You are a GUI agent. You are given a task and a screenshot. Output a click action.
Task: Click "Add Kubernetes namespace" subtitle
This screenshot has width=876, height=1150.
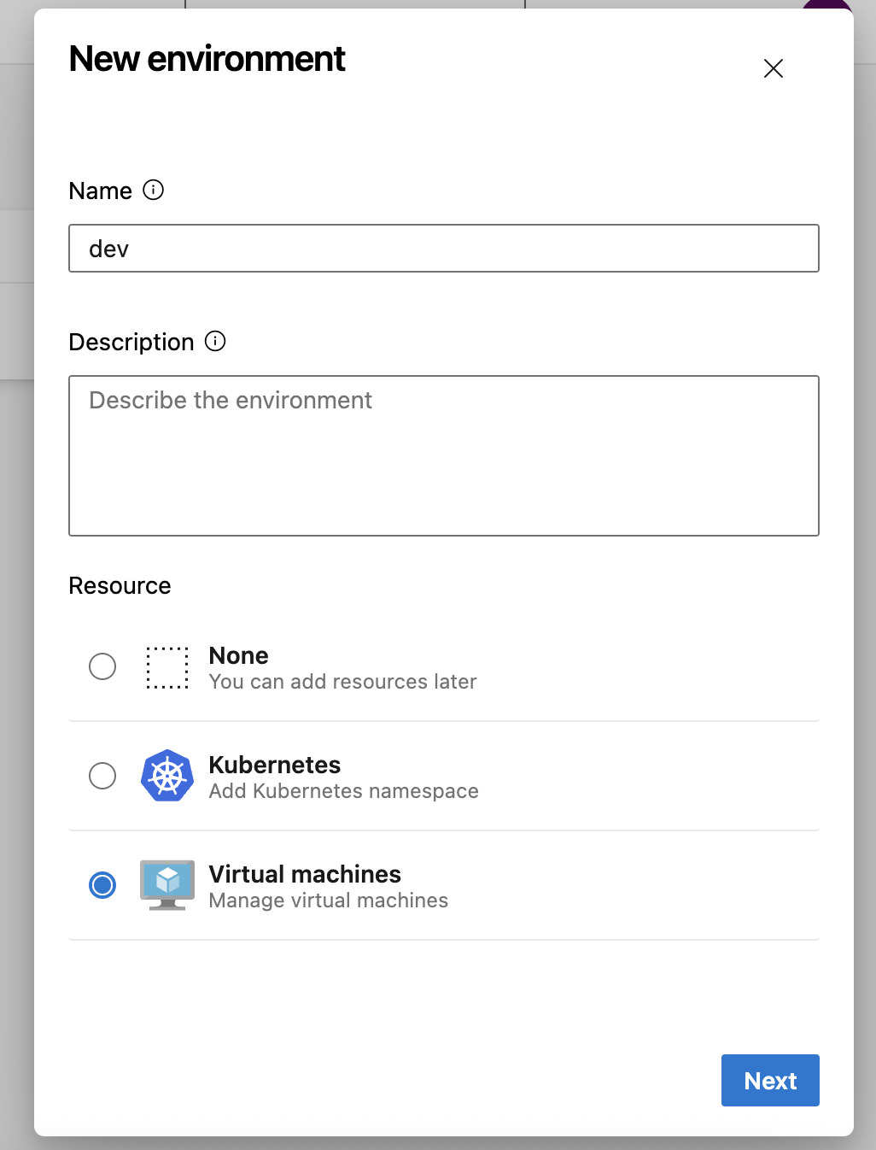(343, 791)
